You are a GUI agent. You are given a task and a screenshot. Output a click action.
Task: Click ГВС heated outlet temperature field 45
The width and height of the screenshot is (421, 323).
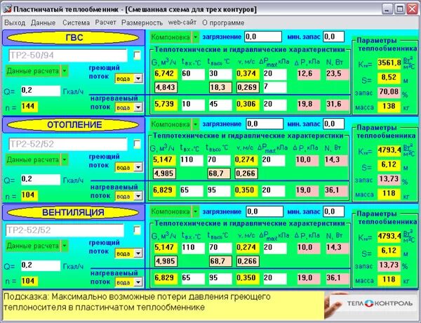(220, 104)
